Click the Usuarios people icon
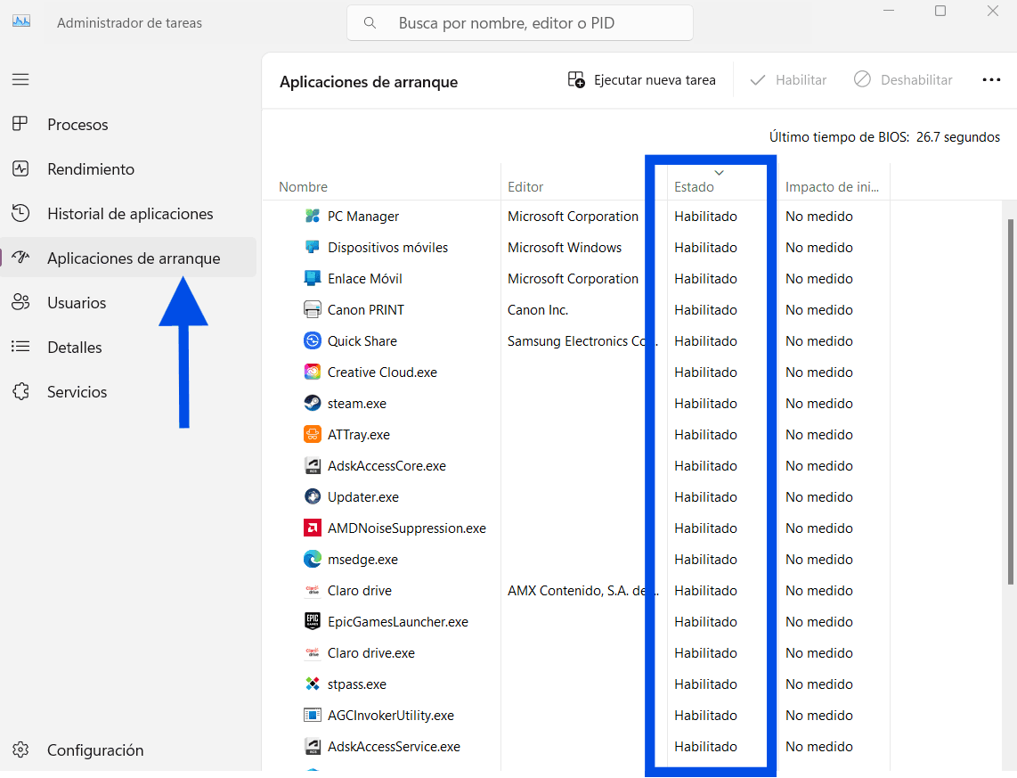This screenshot has width=1017, height=778. coord(20,302)
